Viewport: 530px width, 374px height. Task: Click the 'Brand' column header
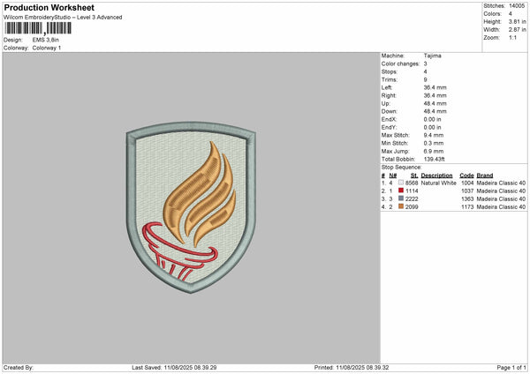485,176
